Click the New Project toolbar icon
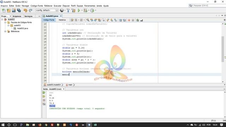Viewport: 226px width, 127px height. click(x=8, y=10)
